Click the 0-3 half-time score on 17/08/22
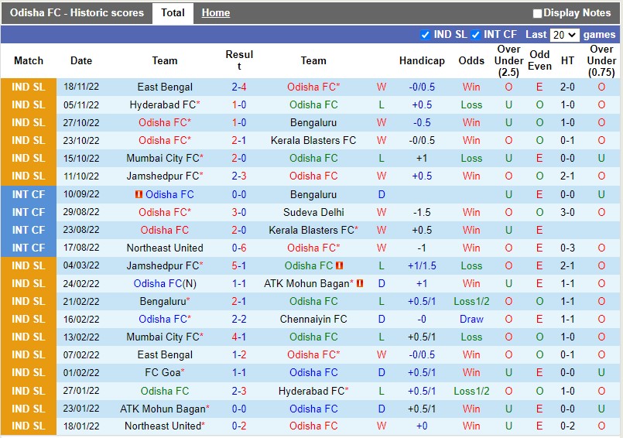The height and width of the screenshot is (438, 623). 567,248
